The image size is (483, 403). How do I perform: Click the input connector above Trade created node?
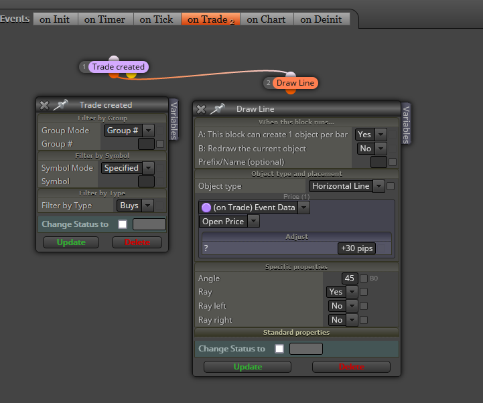[x=114, y=58]
